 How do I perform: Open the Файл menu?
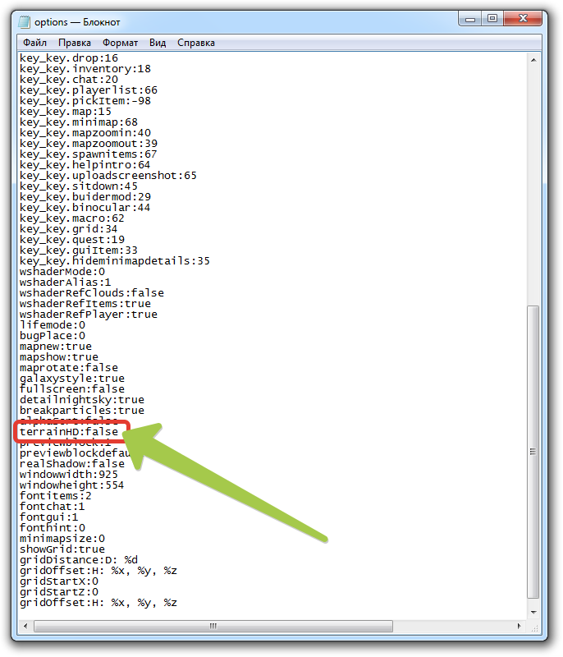coord(34,43)
